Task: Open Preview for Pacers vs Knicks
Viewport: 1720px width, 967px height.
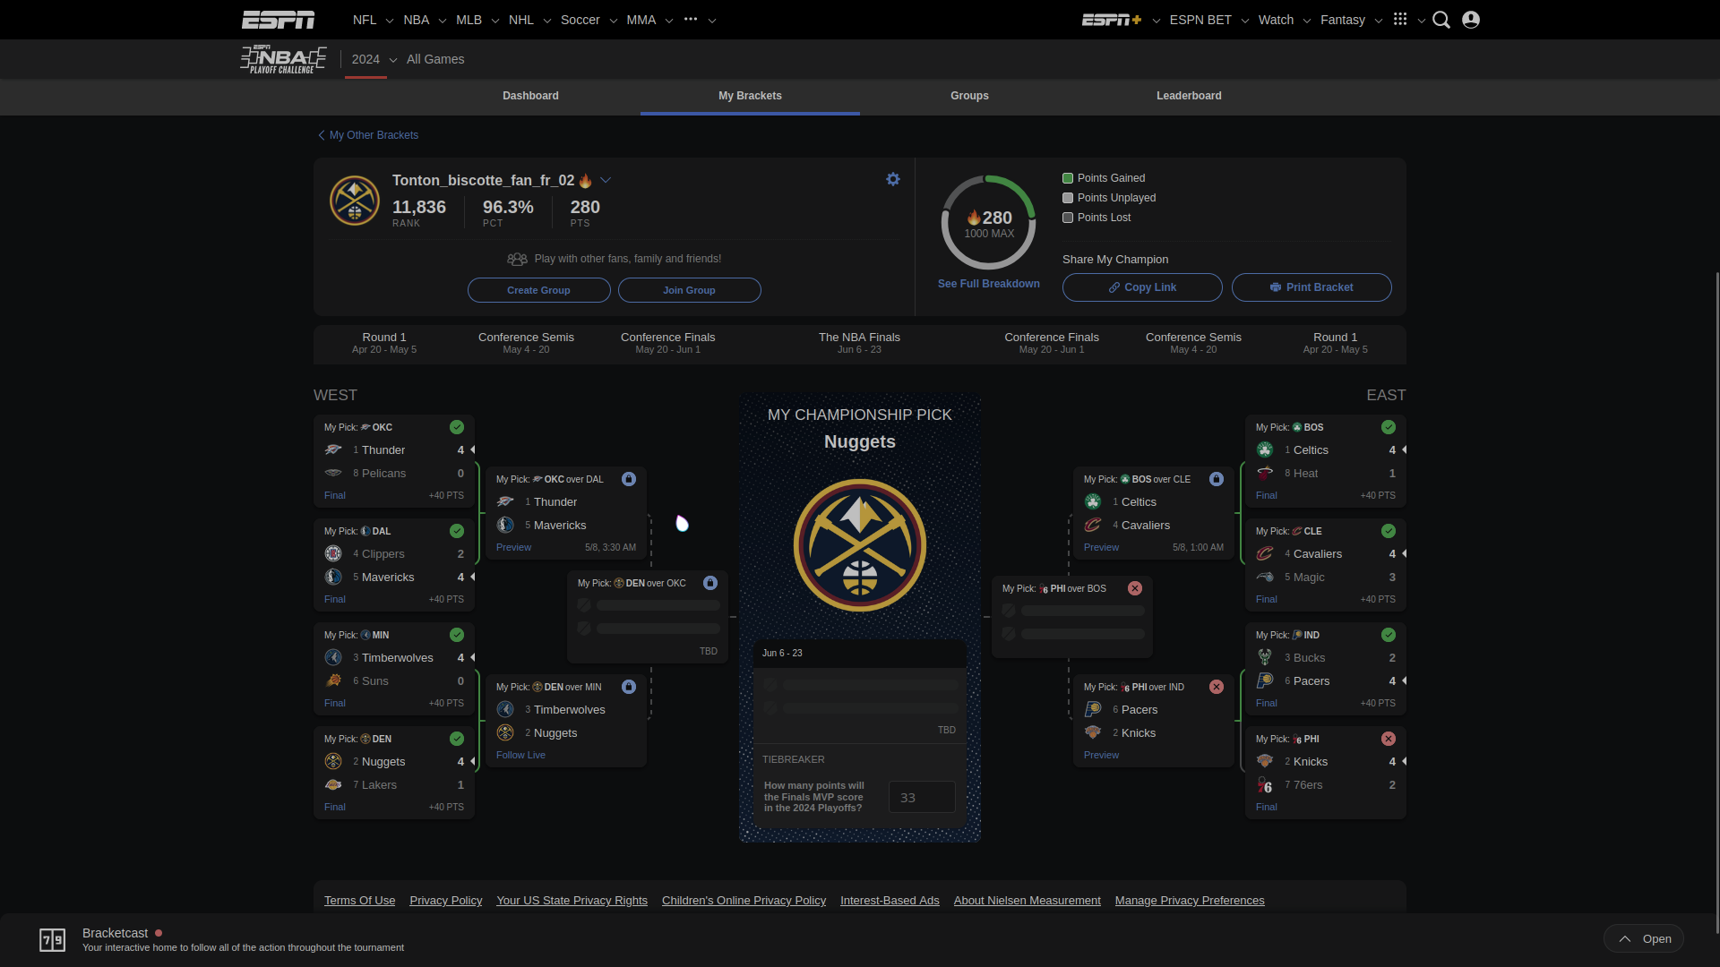Action: pos(1101,755)
